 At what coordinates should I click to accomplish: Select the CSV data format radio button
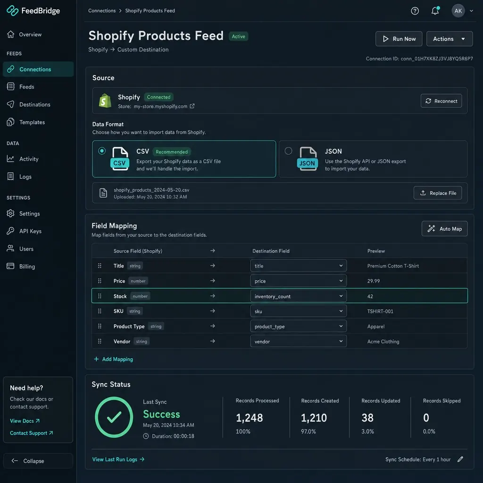point(102,151)
